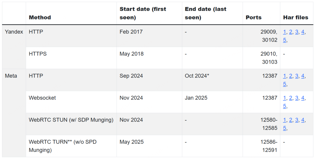Select the WebRTC TURN method cell
Image resolution: width=314 pixels, height=158 pixels.
pyautogui.click(x=71, y=146)
